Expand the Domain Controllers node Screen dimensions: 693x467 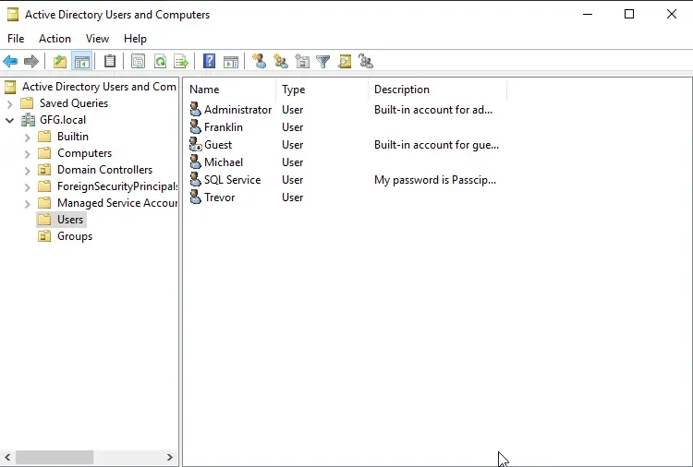pos(28,171)
